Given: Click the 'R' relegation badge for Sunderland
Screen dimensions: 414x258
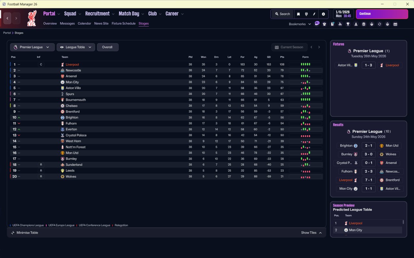Looking at the screenshot, I should click(41, 164).
